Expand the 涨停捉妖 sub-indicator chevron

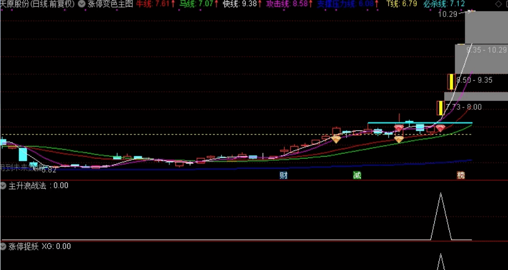(4, 247)
